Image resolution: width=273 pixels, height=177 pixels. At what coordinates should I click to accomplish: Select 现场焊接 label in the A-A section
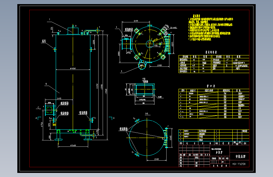tap(123, 129)
